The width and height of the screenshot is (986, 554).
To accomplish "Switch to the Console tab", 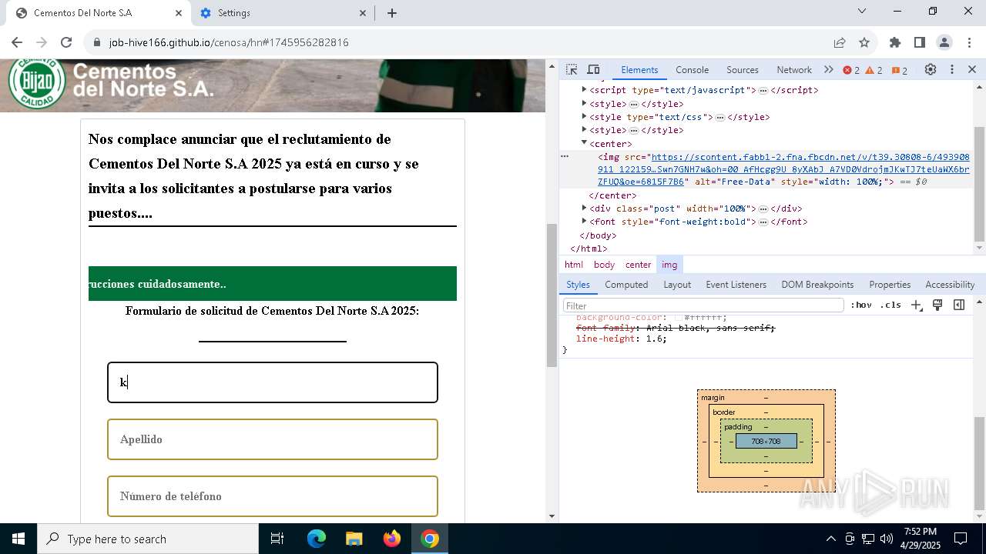I will click(692, 69).
